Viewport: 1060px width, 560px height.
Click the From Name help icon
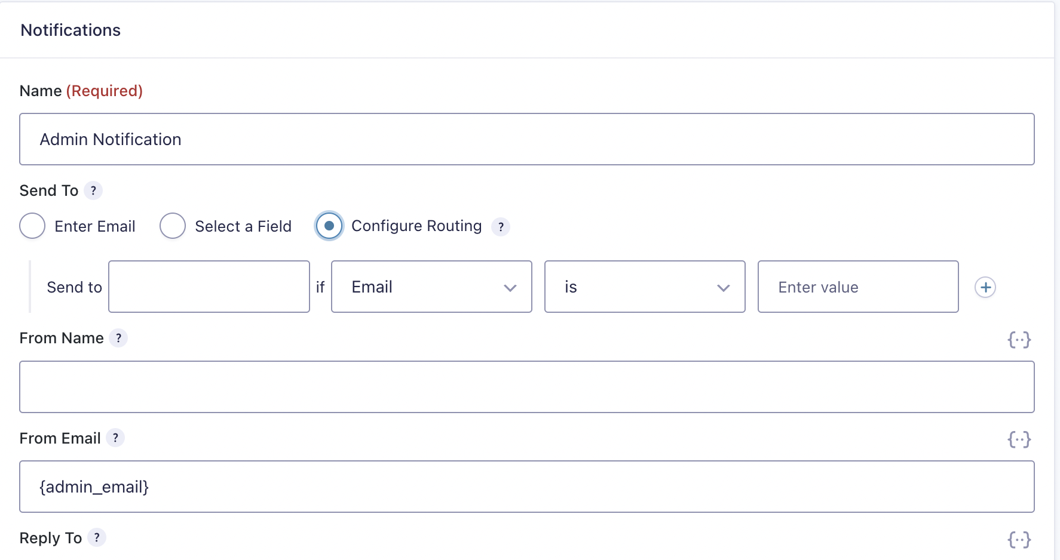click(118, 339)
